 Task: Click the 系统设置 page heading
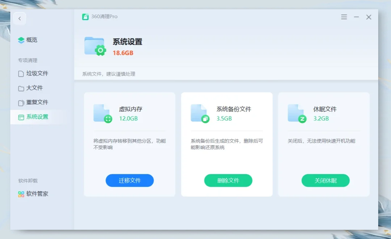tap(127, 42)
